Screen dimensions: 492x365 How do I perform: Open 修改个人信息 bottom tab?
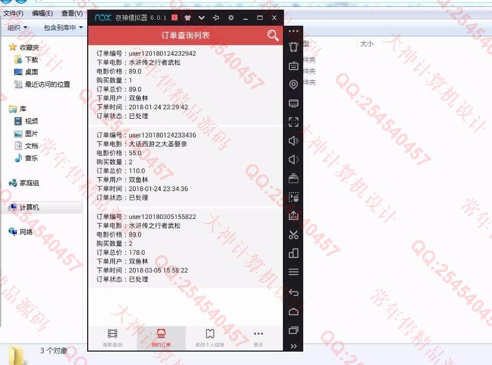(210, 338)
